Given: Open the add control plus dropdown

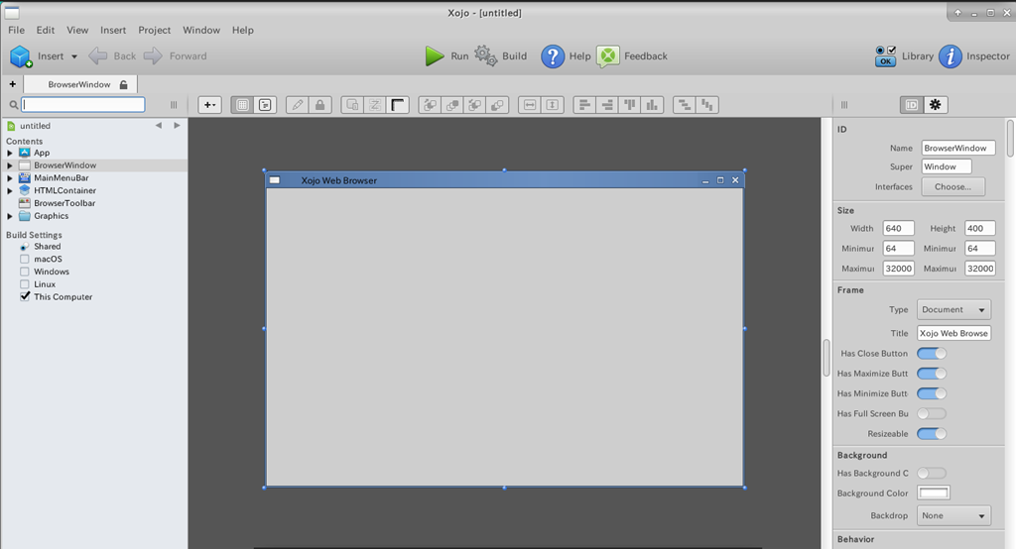Looking at the screenshot, I should [209, 105].
